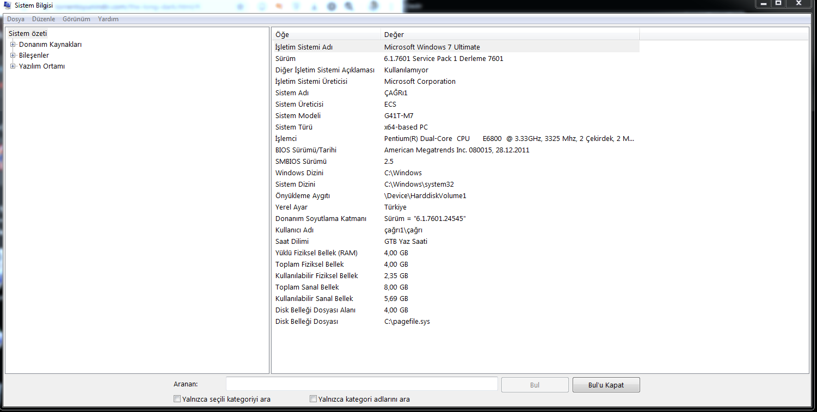Select the İşlemci row label
817x412 pixels.
(x=286, y=139)
